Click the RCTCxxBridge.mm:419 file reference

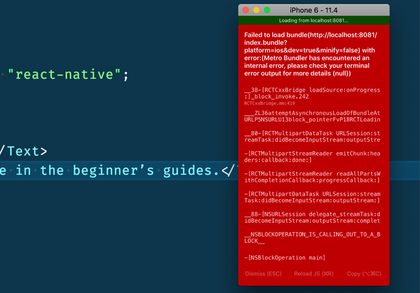[270, 104]
